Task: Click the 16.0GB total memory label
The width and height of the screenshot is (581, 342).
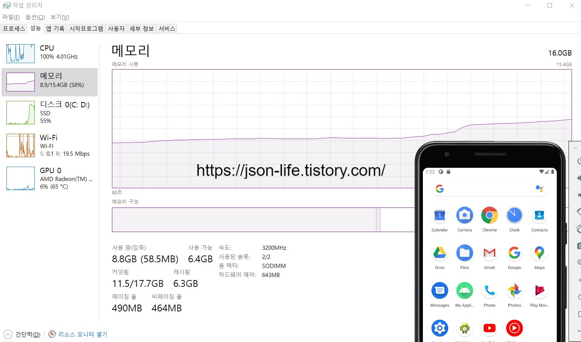Action: coord(560,53)
